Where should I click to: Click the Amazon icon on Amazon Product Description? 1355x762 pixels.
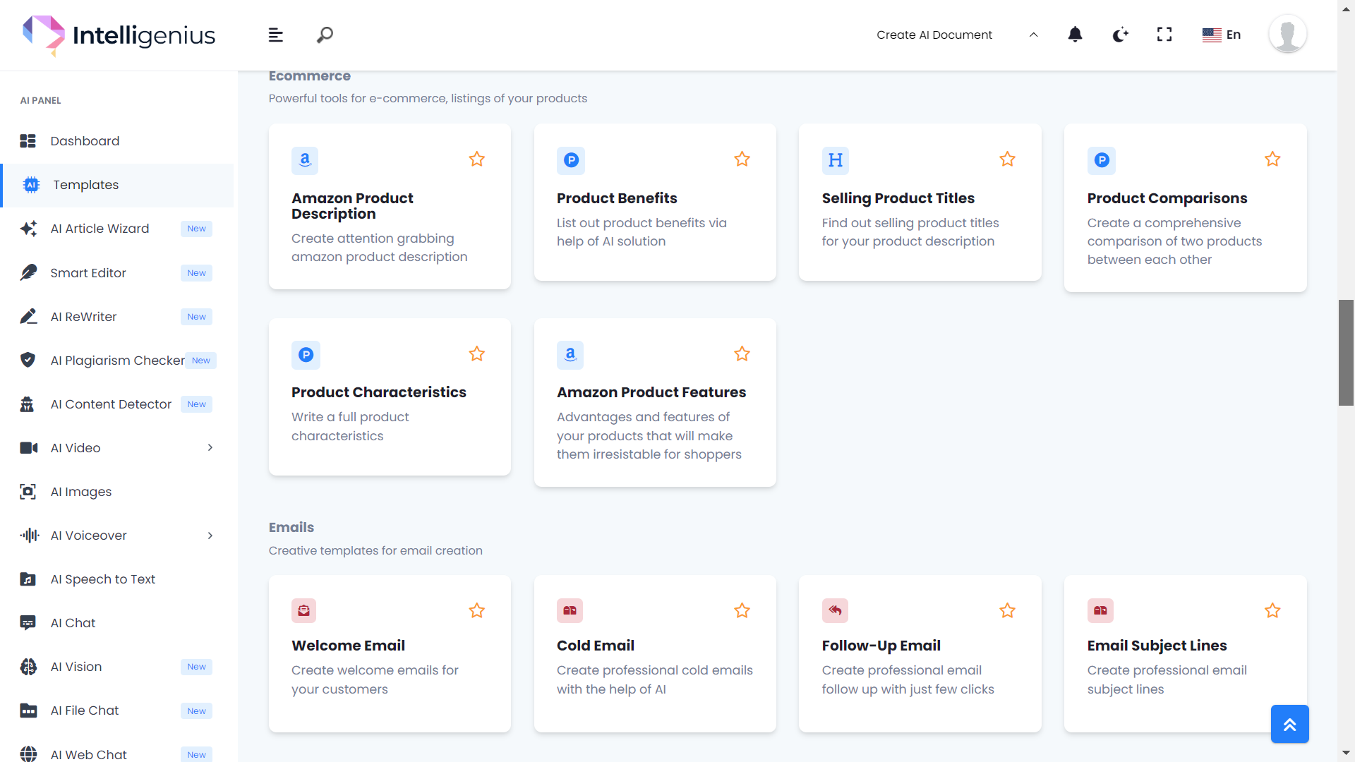click(305, 160)
